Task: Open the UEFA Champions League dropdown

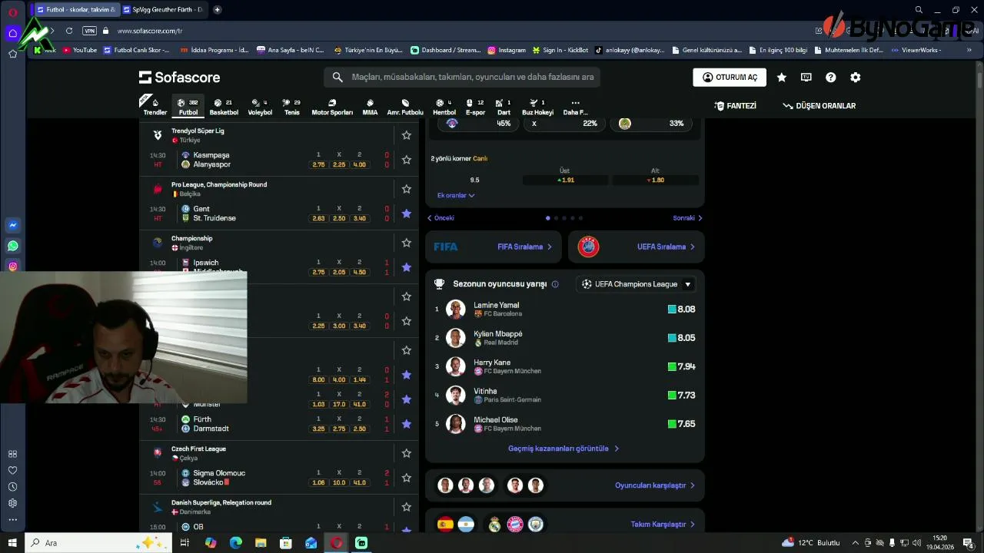Action: [x=637, y=284]
